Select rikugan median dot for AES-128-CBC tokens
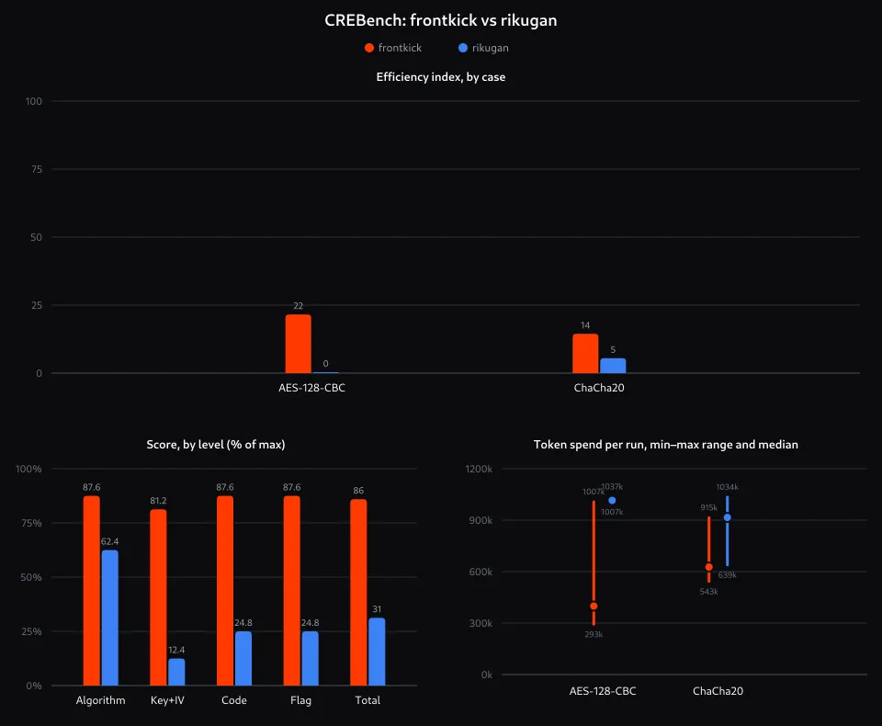Viewport: 882px width, 726px height. [x=612, y=500]
